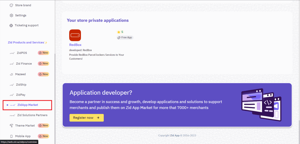Click the RedBox Parcel lockers description
The height and width of the screenshot is (144, 300).
pyautogui.click(x=96, y=57)
